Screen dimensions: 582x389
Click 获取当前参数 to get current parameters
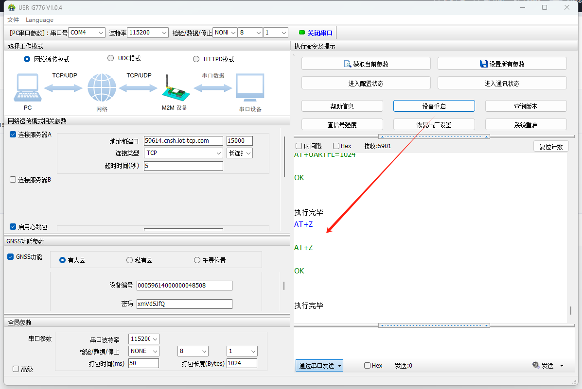(x=366, y=64)
